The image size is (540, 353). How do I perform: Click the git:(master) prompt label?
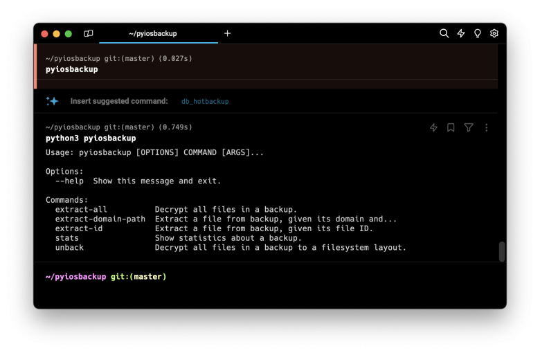pos(138,277)
